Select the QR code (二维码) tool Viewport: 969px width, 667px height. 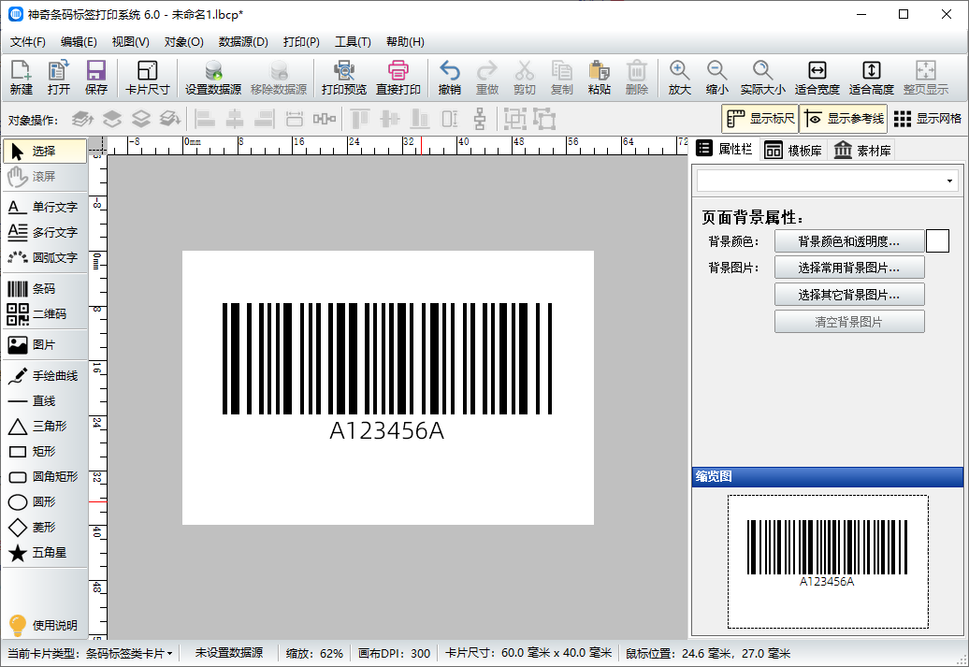[x=44, y=314]
